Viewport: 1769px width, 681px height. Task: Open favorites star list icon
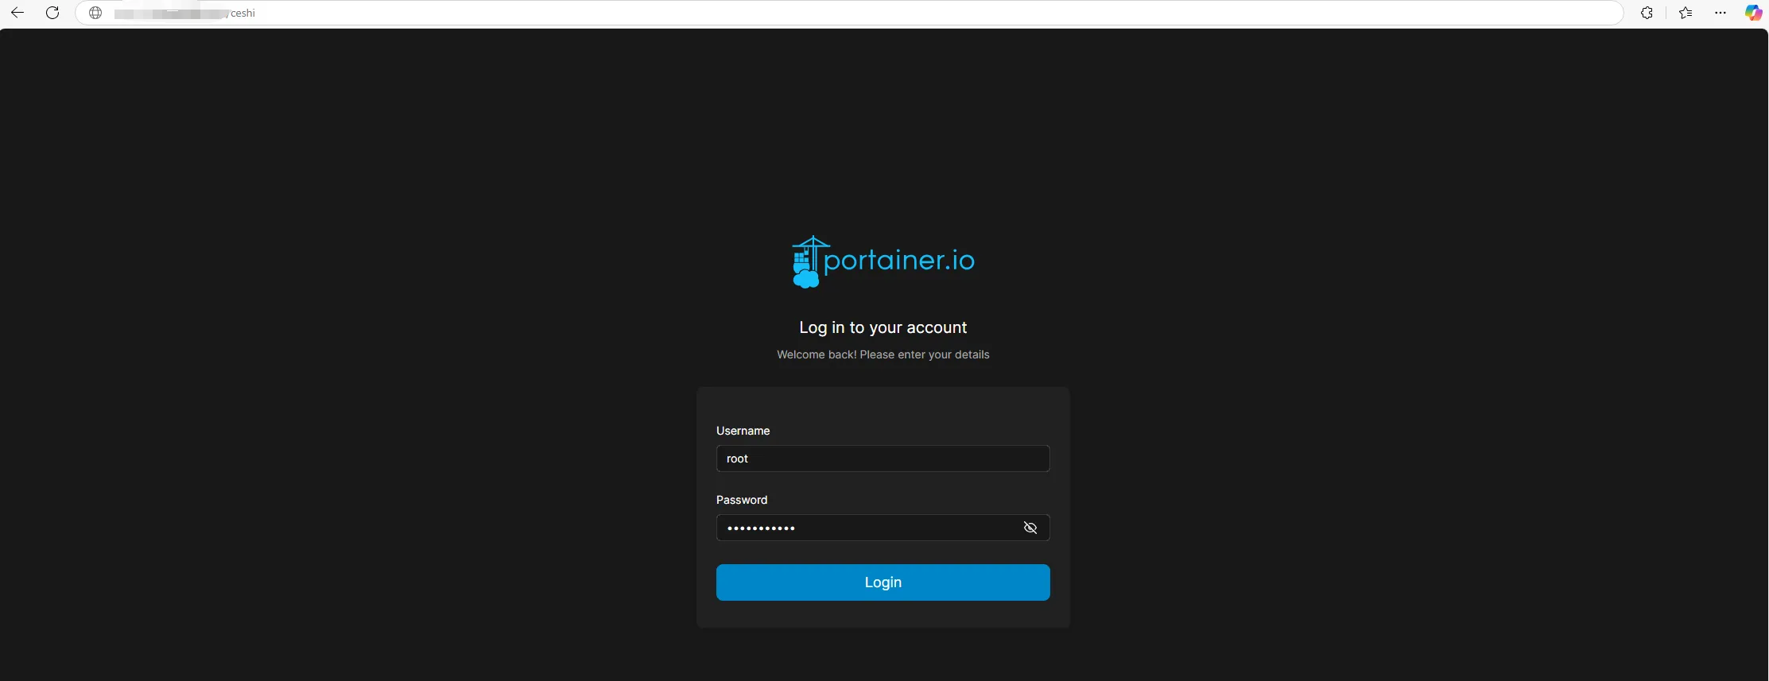pos(1686,13)
